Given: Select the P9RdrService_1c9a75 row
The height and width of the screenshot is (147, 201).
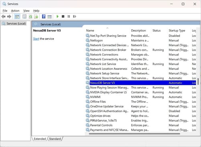Looking at the screenshot, I should click(x=141, y=121).
